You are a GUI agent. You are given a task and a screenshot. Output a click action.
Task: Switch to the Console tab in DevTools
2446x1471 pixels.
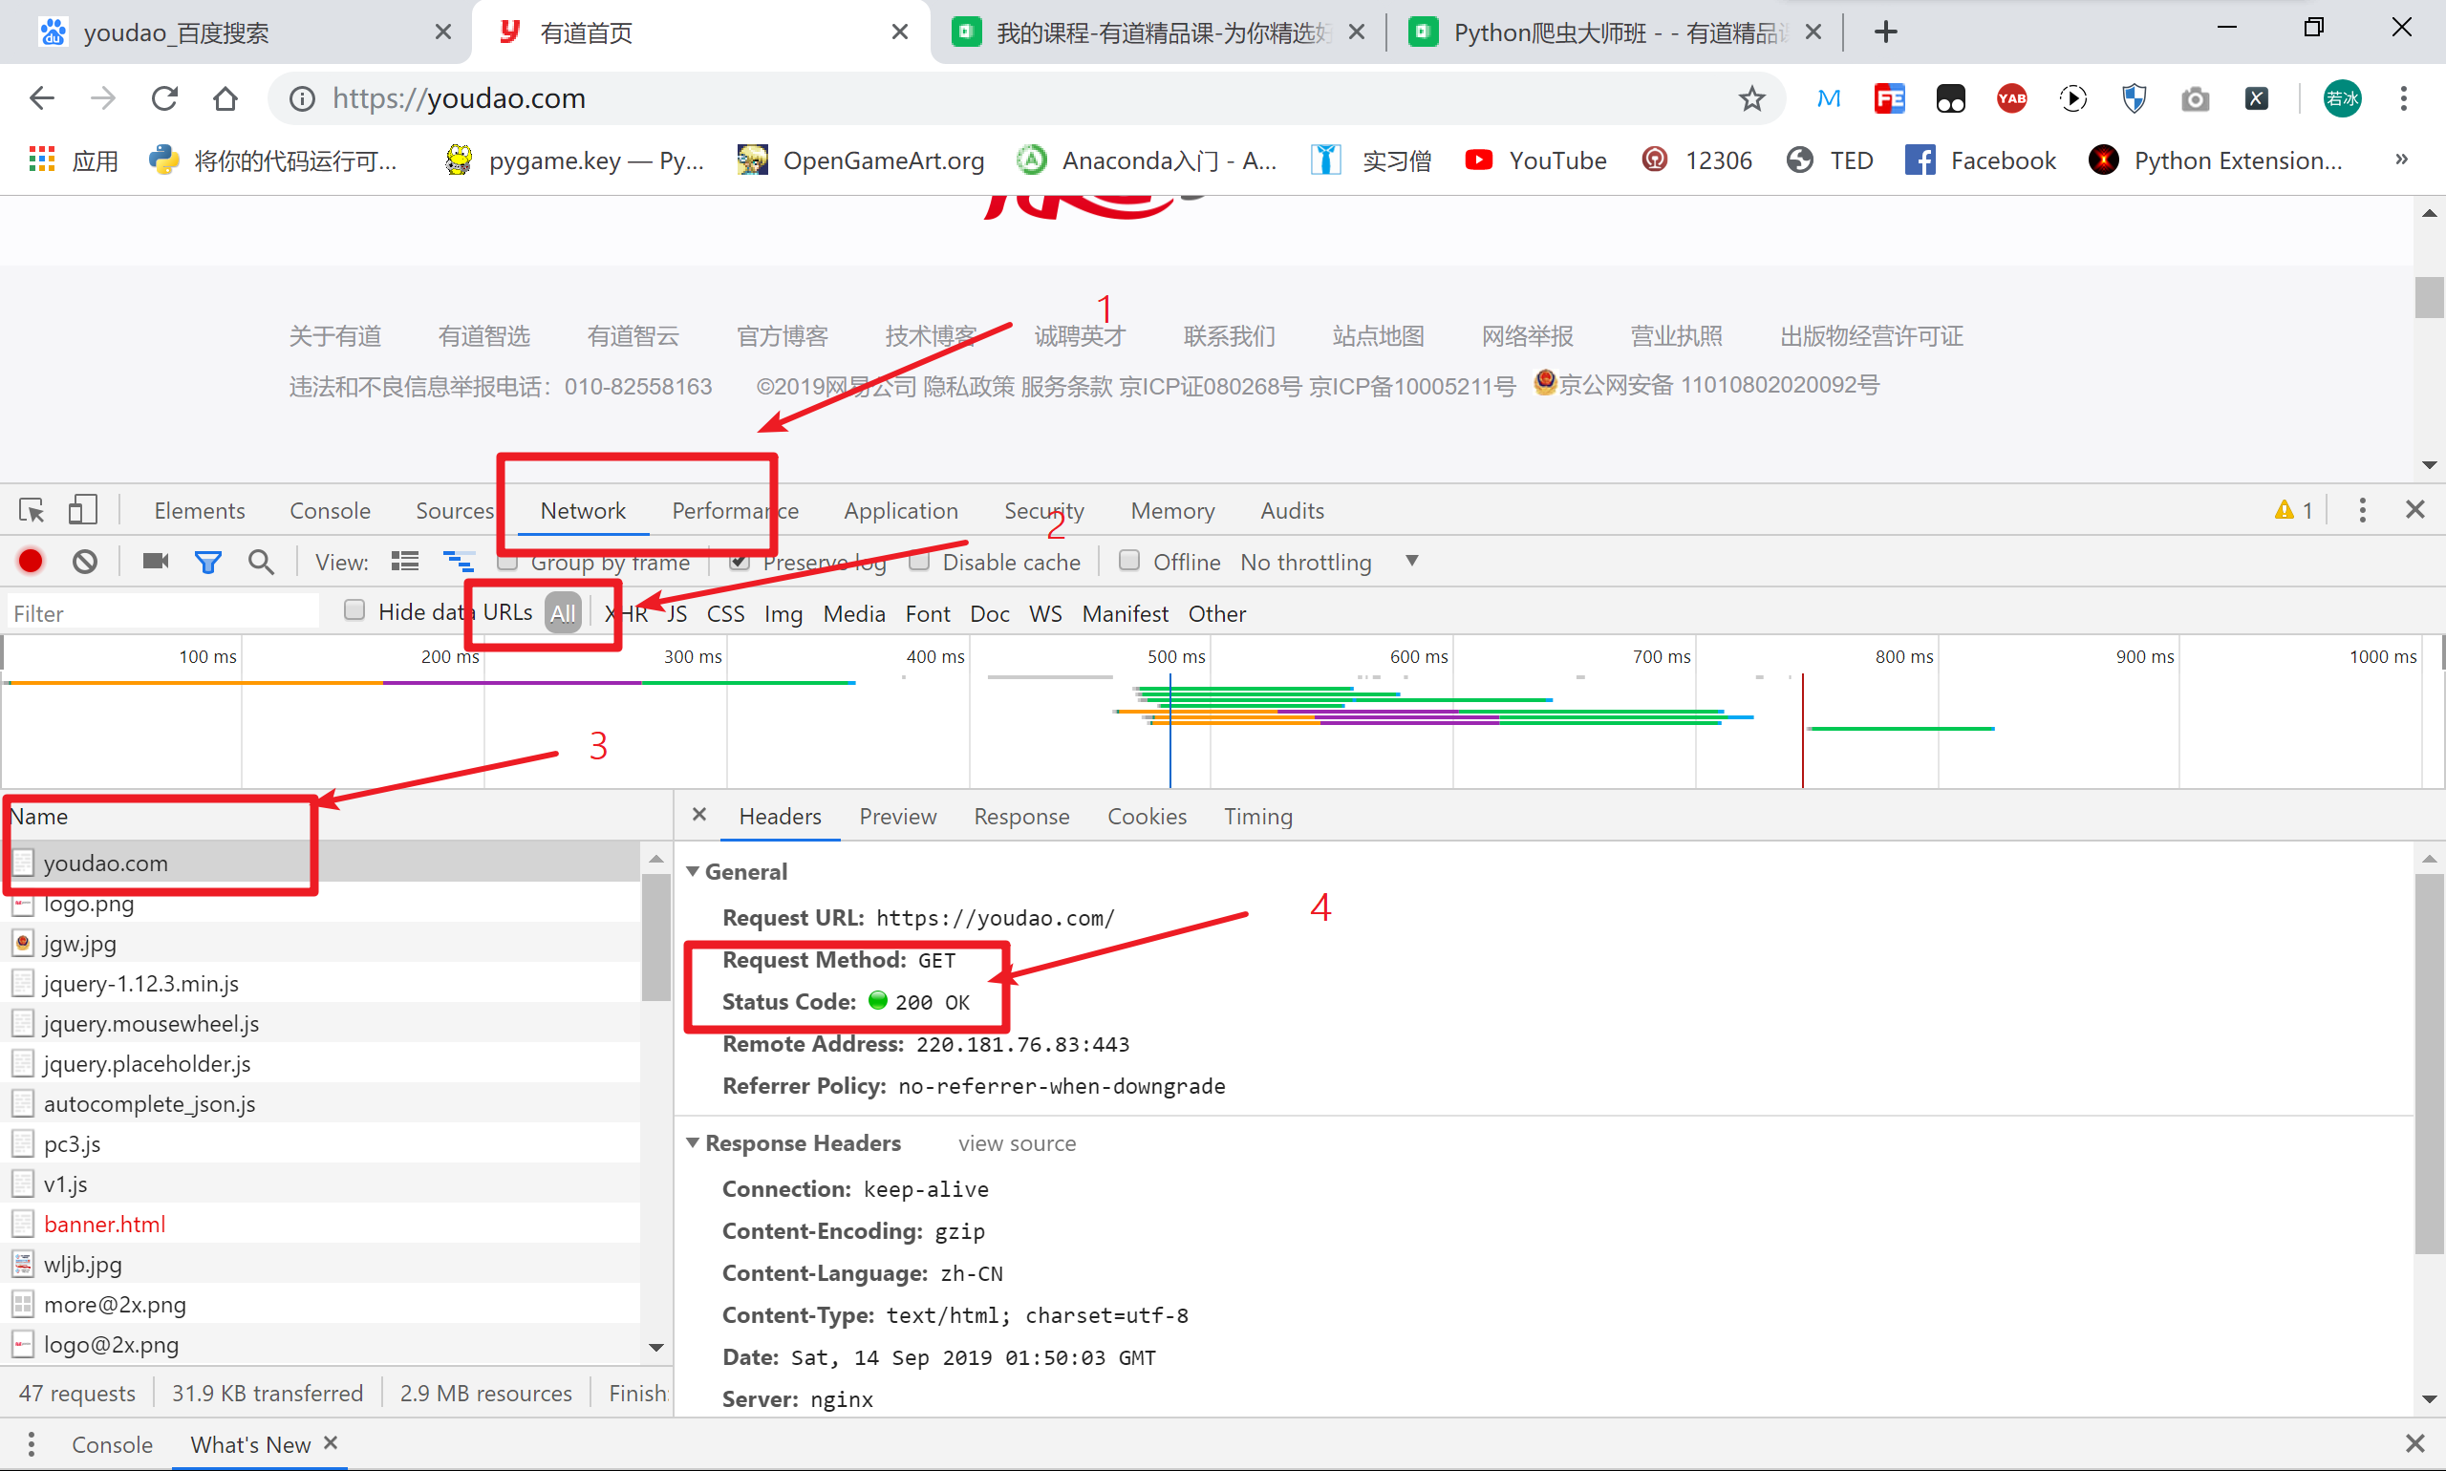(x=331, y=510)
